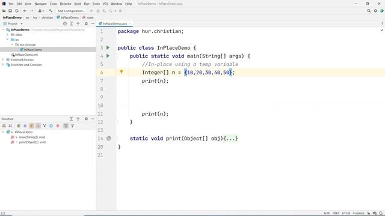
Task: Open the Navigate menu
Action: tap(40, 4)
